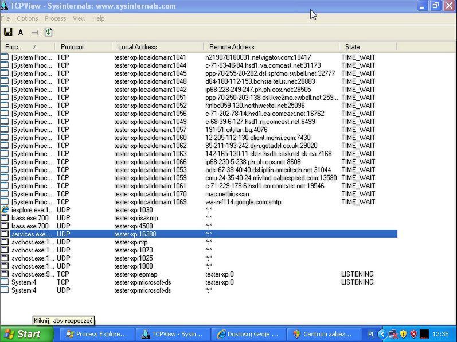Select local address tester-xp:isakmp
Image resolution: width=457 pixels, height=342 pixels.
pyautogui.click(x=136, y=218)
